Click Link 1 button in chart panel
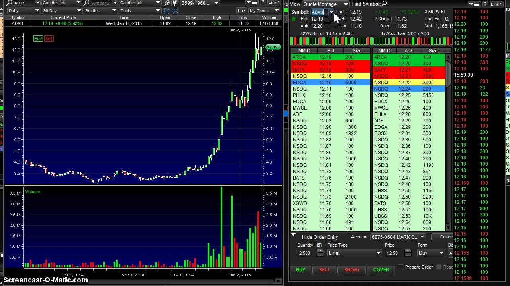This screenshot has width=510, height=286. point(273,3)
